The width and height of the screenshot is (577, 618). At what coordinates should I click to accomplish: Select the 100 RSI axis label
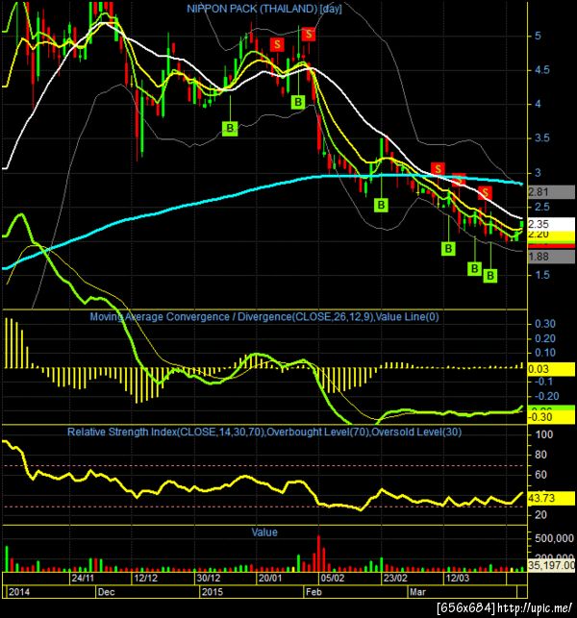(544, 434)
